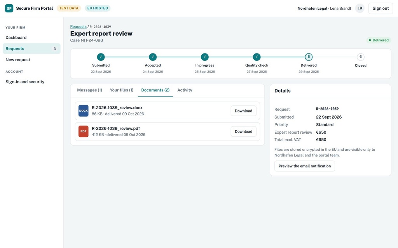The image size is (398, 248).
Task: Download R-2026-1039_review.docx
Action: 243,111
